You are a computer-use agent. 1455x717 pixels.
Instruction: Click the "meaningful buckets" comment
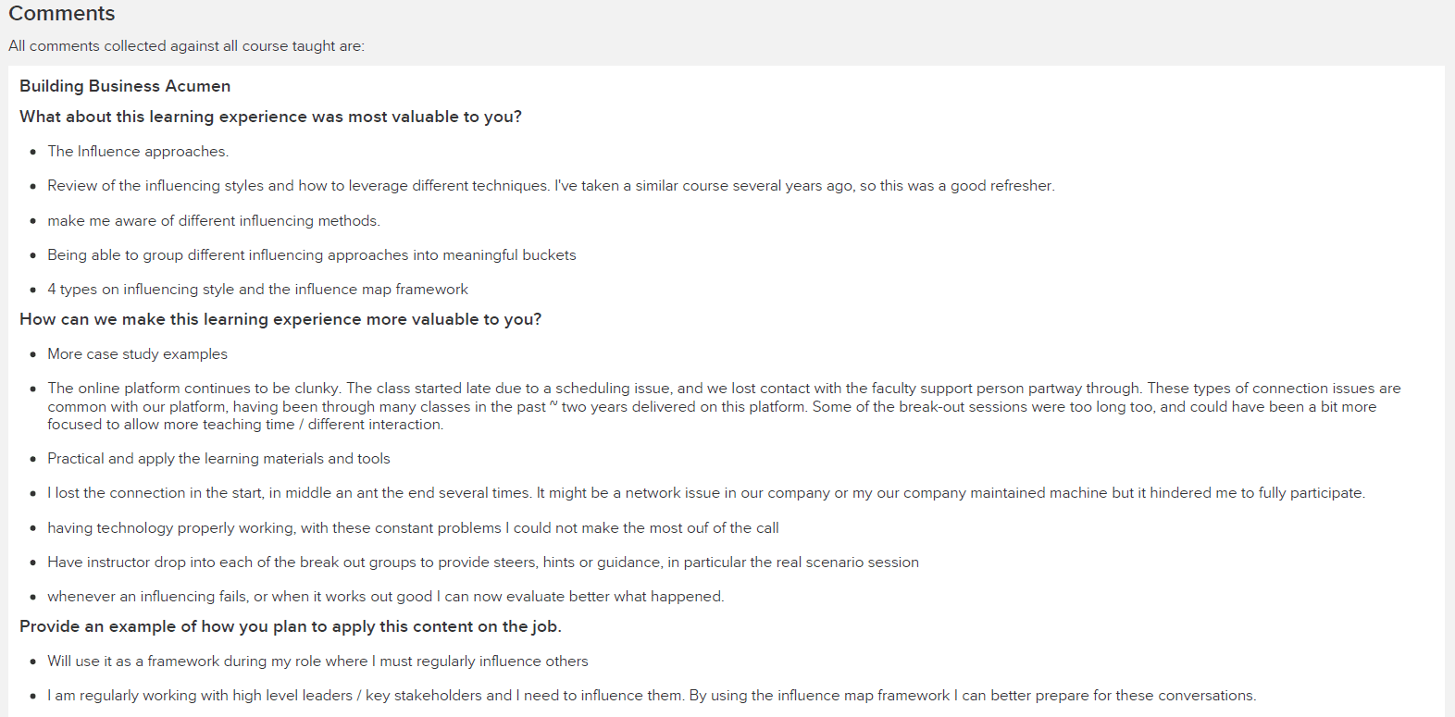click(x=312, y=255)
